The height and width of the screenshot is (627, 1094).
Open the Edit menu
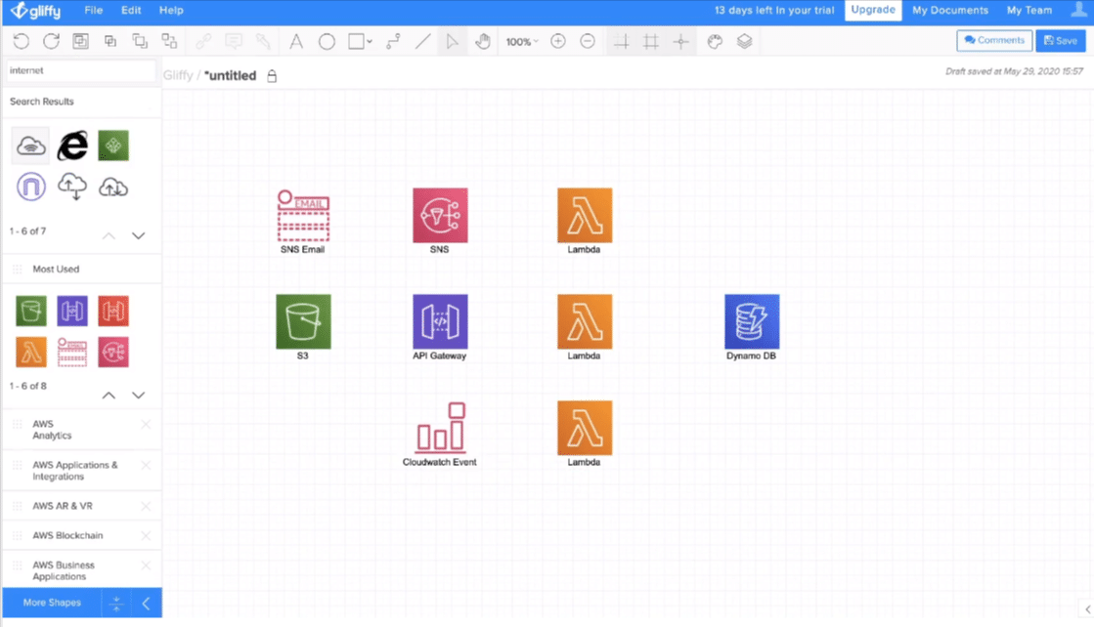coord(131,11)
